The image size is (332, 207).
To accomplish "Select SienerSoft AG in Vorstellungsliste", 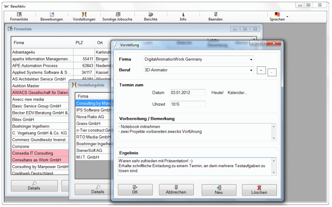I will 93,151.
